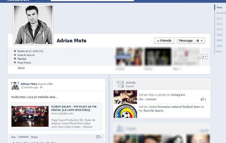Image resolution: width=226 pixels, height=143 pixels.
Task: Jump to 2010 on the timeline
Action: [x=219, y=29]
